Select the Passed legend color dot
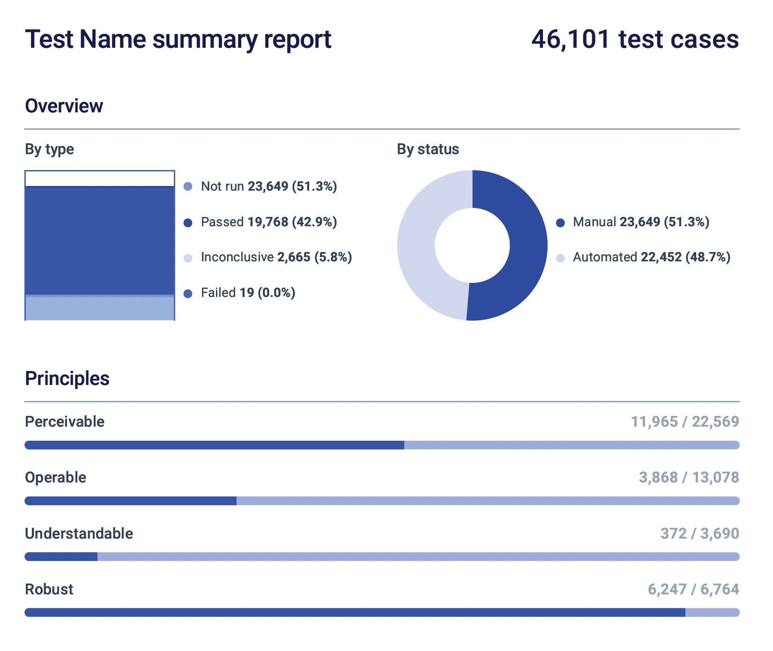The height and width of the screenshot is (651, 773). coord(188,223)
